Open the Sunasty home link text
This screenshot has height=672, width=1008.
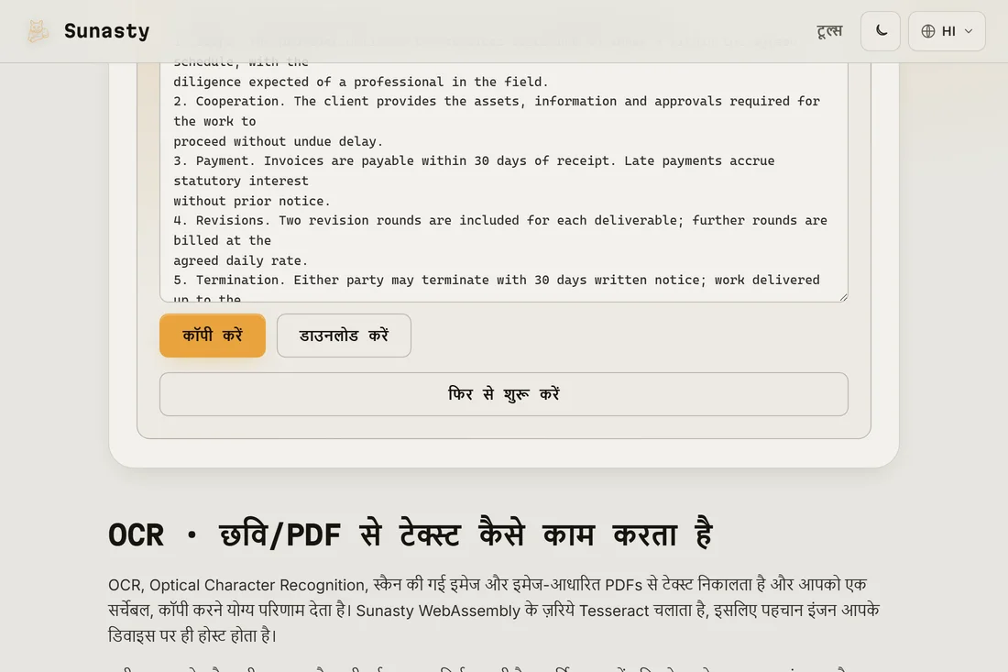[x=106, y=31]
